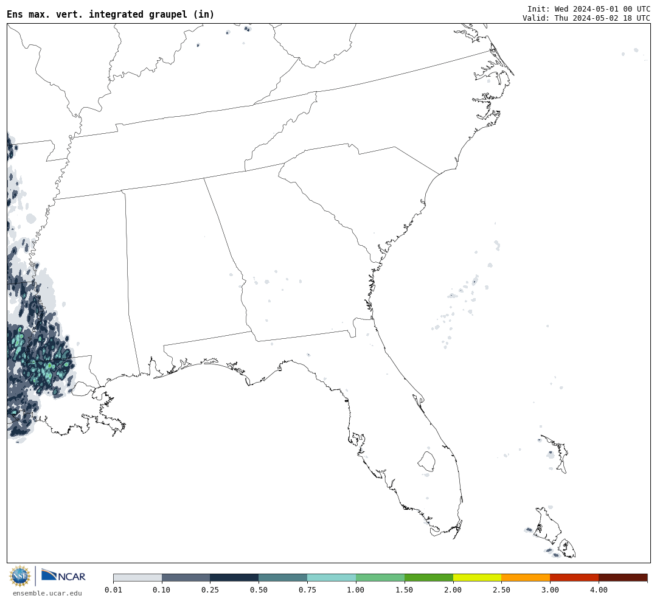Click the 3.00 legend label
Image resolution: width=657 pixels, height=601 pixels.
click(x=550, y=589)
